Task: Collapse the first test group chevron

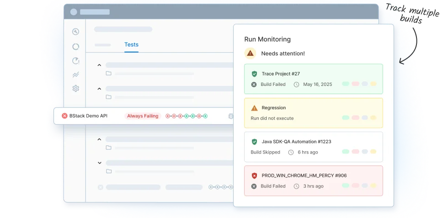Action: (99, 65)
